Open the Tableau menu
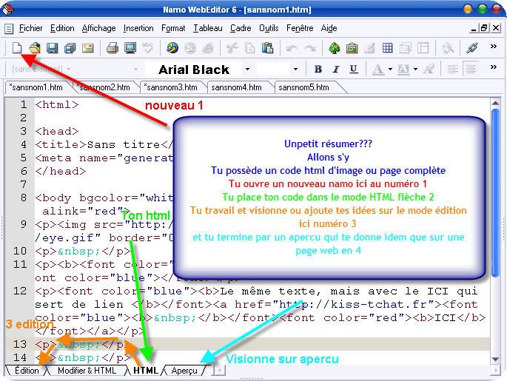Image resolution: width=507 pixels, height=381 pixels. tap(208, 28)
